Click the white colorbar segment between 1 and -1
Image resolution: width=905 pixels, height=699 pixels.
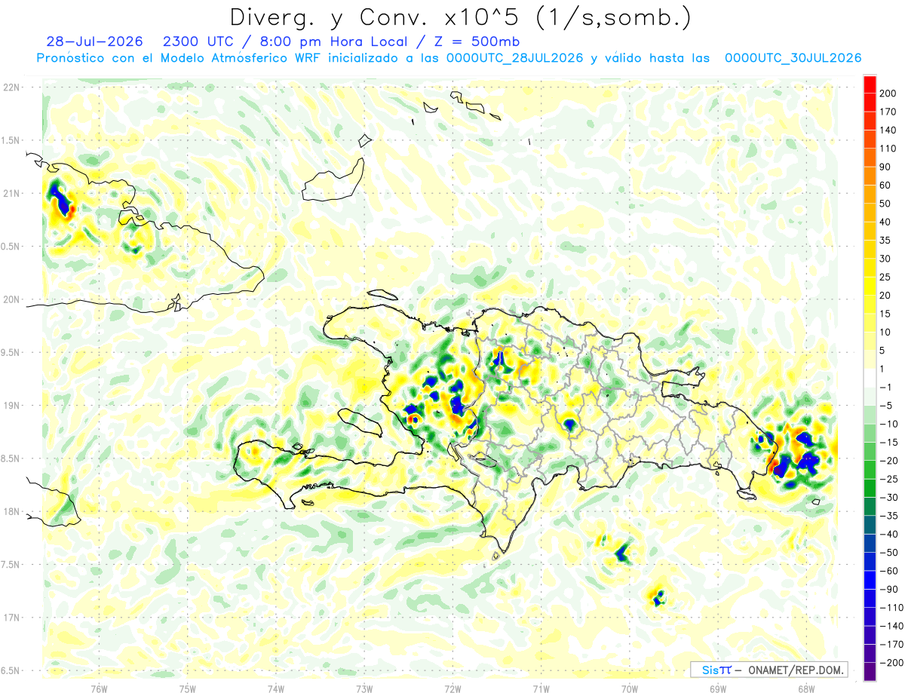coord(870,378)
